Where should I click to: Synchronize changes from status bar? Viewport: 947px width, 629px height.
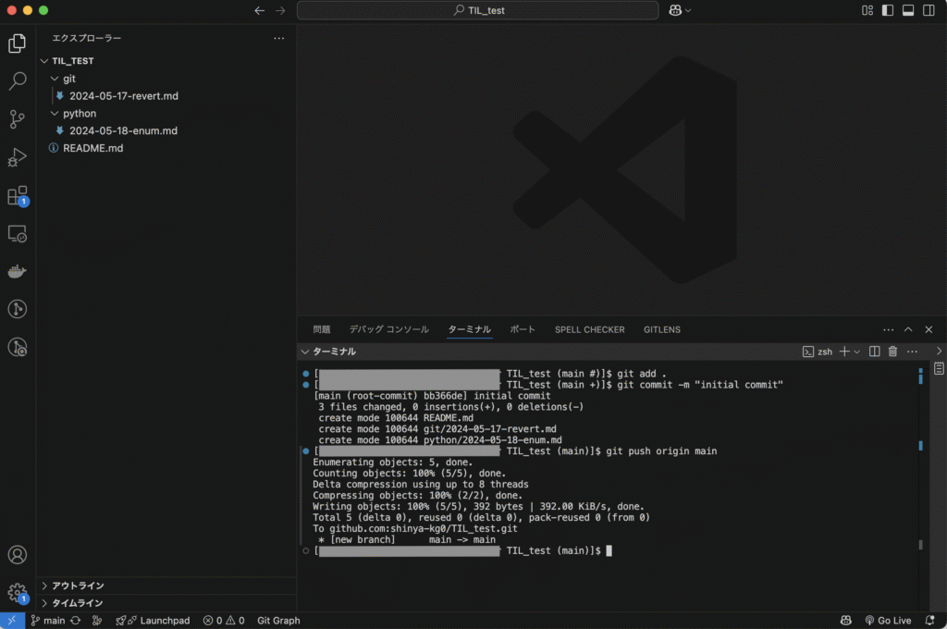tap(76, 621)
